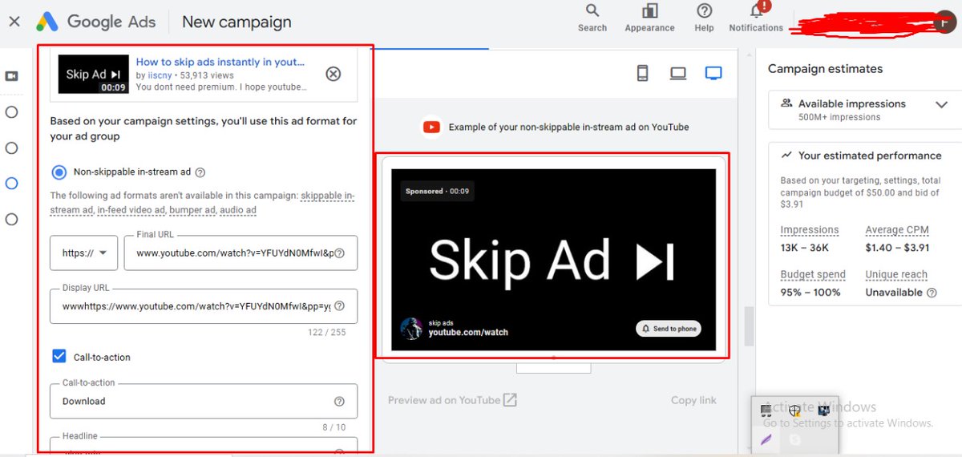Open the https:// protocol dropdown
This screenshot has width=962, height=457.
[84, 253]
